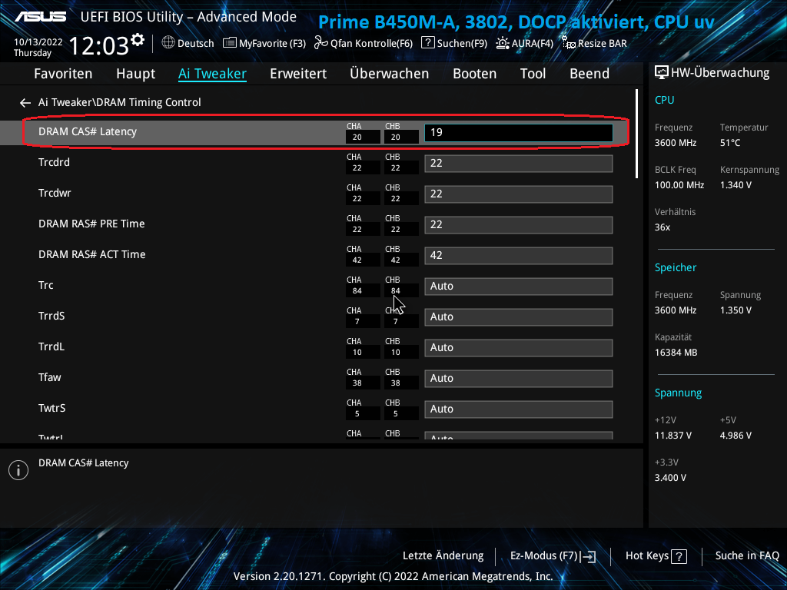
Task: Click the Trc Auto value field
Action: (519, 287)
